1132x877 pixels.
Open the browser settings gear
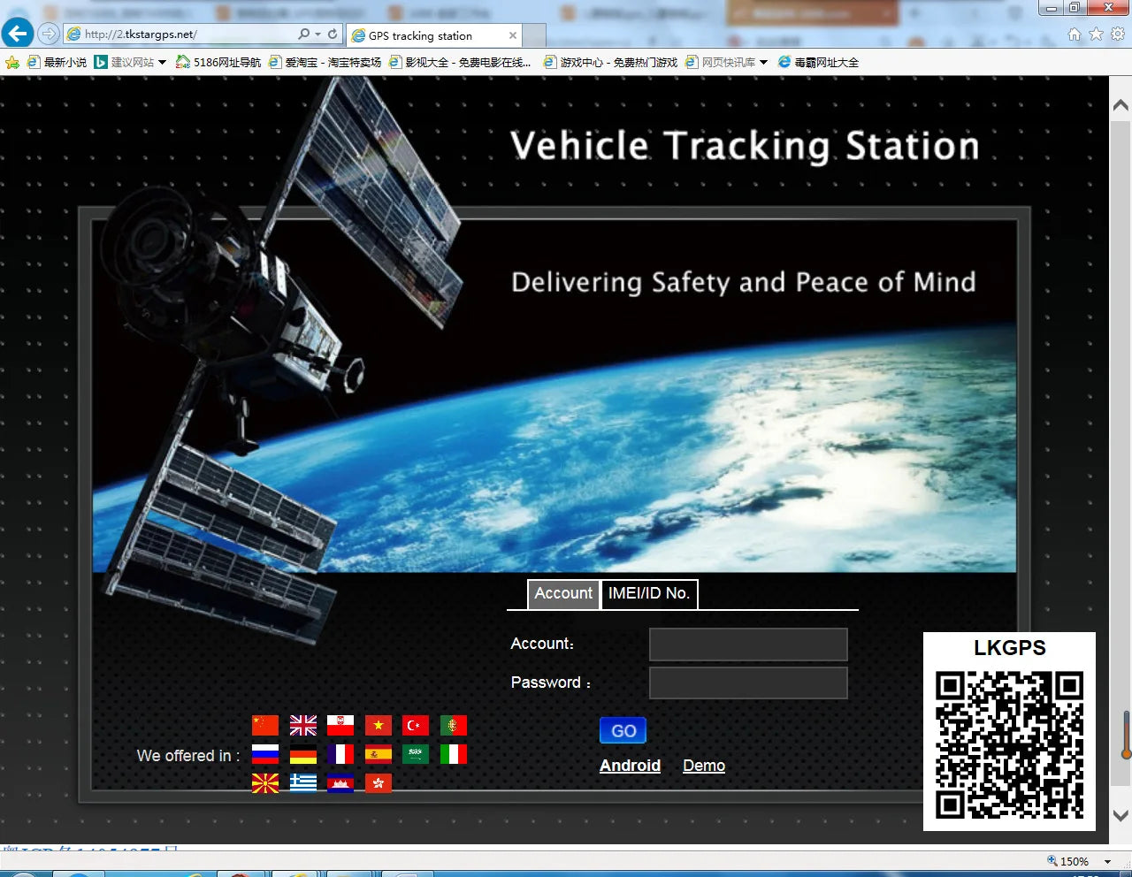pos(1118,34)
